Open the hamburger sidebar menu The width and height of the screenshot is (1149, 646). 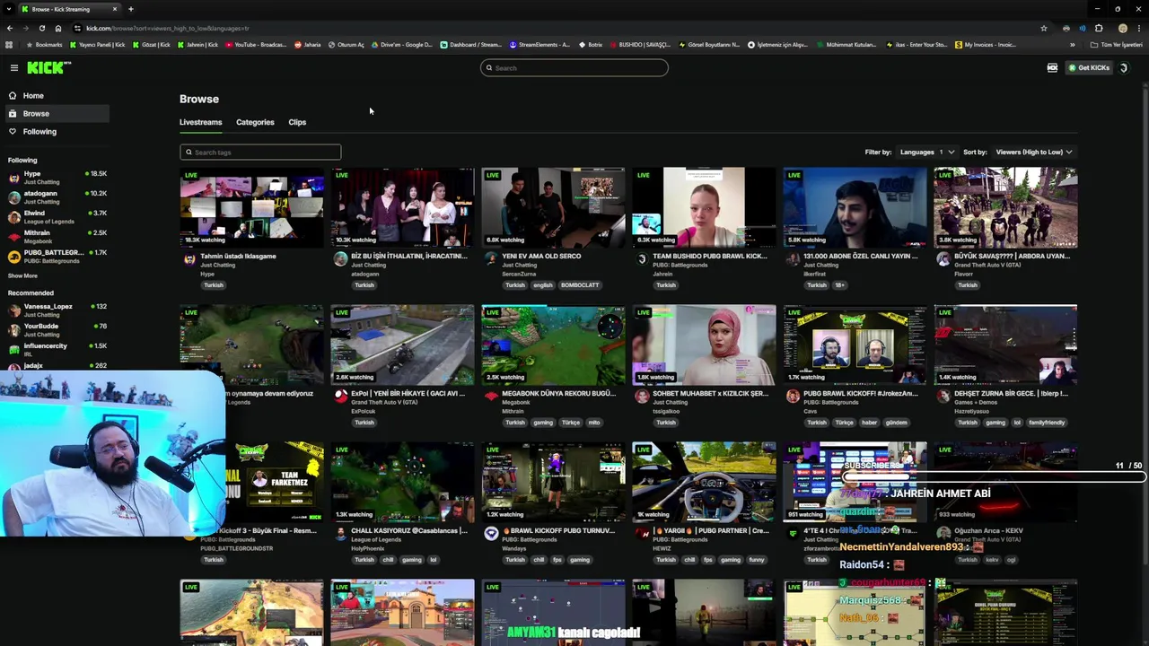coord(14,67)
